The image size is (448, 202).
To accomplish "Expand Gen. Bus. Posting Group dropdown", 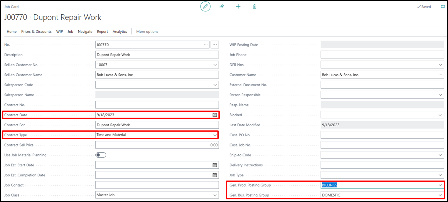I will pos(440,195).
